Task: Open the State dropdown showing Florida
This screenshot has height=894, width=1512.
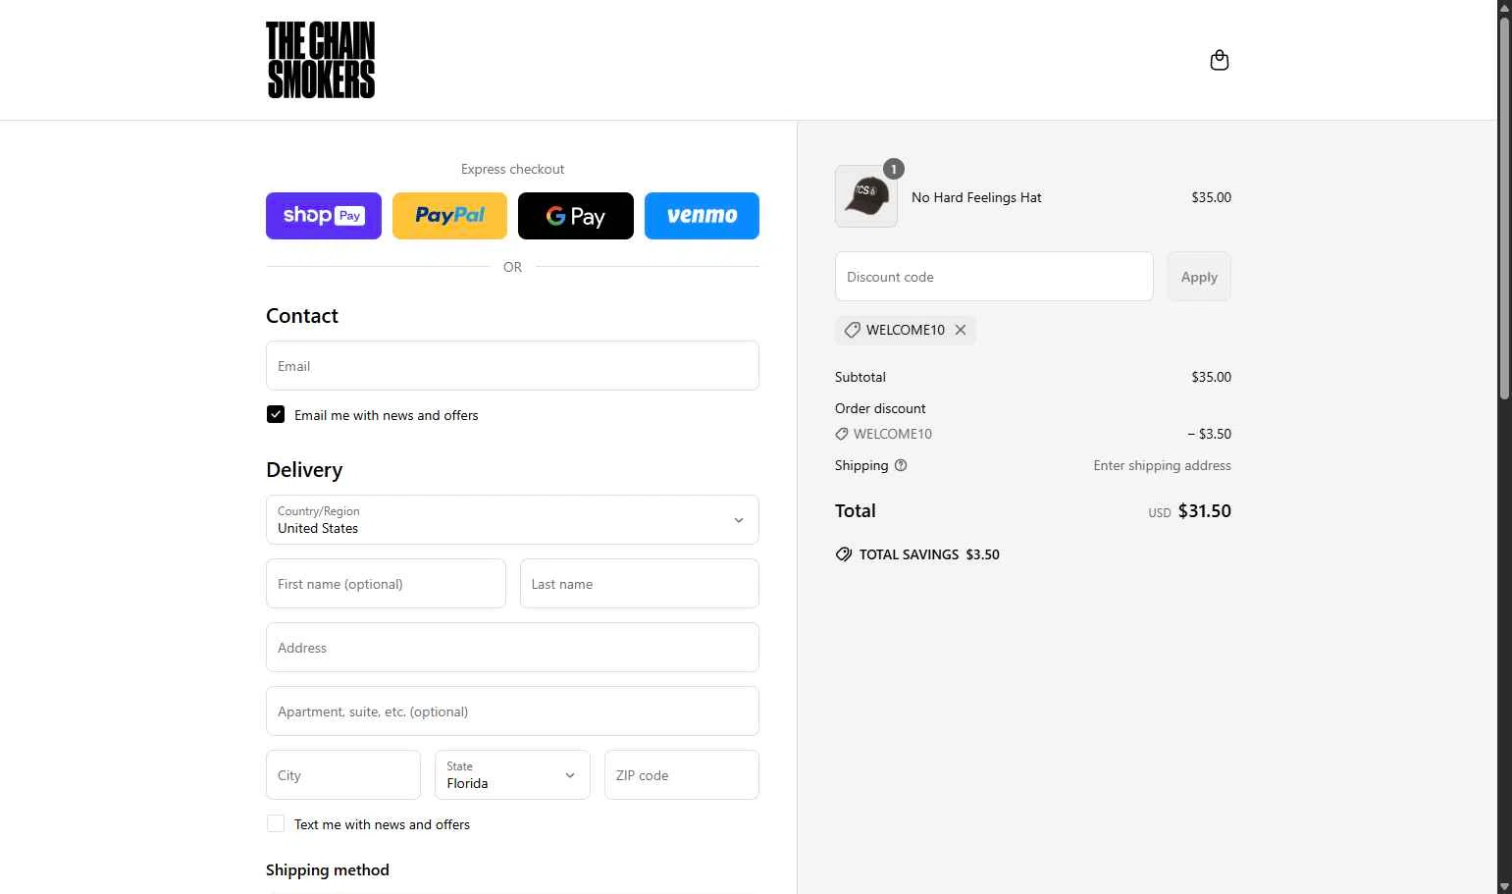Action: coord(512,775)
